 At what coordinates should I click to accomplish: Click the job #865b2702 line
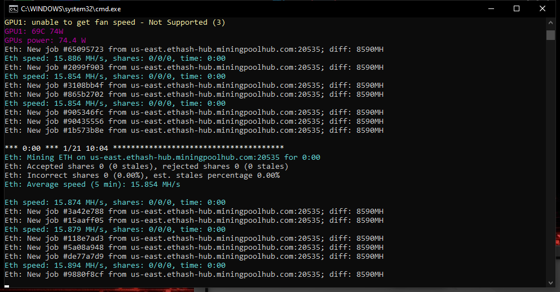[x=194, y=95]
